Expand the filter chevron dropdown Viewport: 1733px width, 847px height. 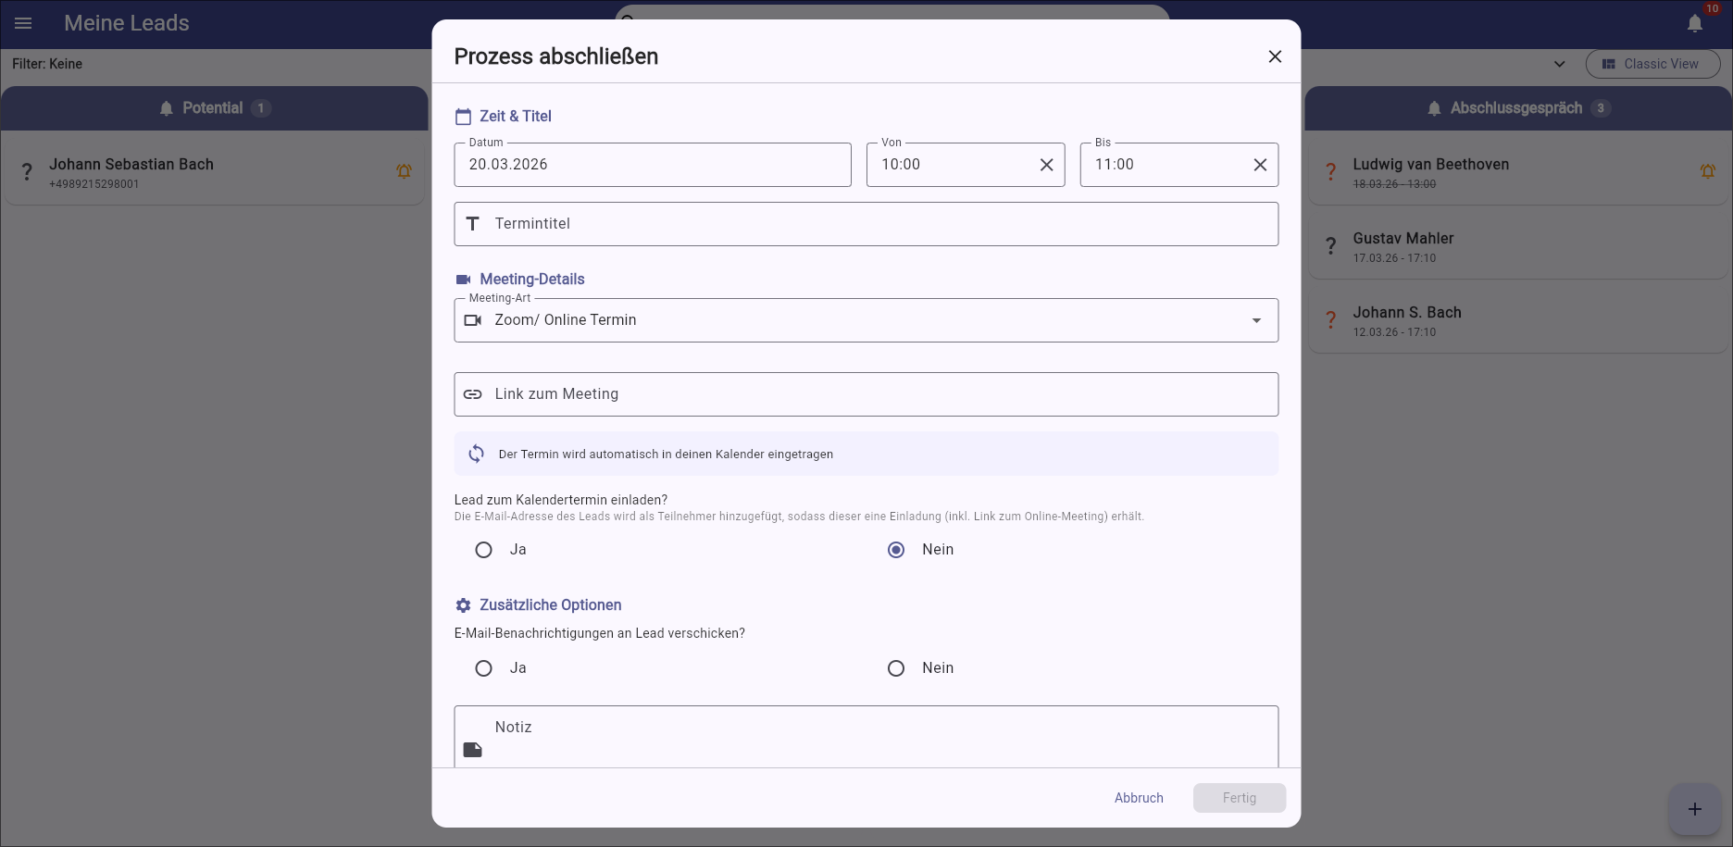(x=1559, y=64)
